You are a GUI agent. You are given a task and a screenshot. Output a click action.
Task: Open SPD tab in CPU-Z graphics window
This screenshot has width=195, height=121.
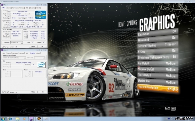tap(27, 53)
